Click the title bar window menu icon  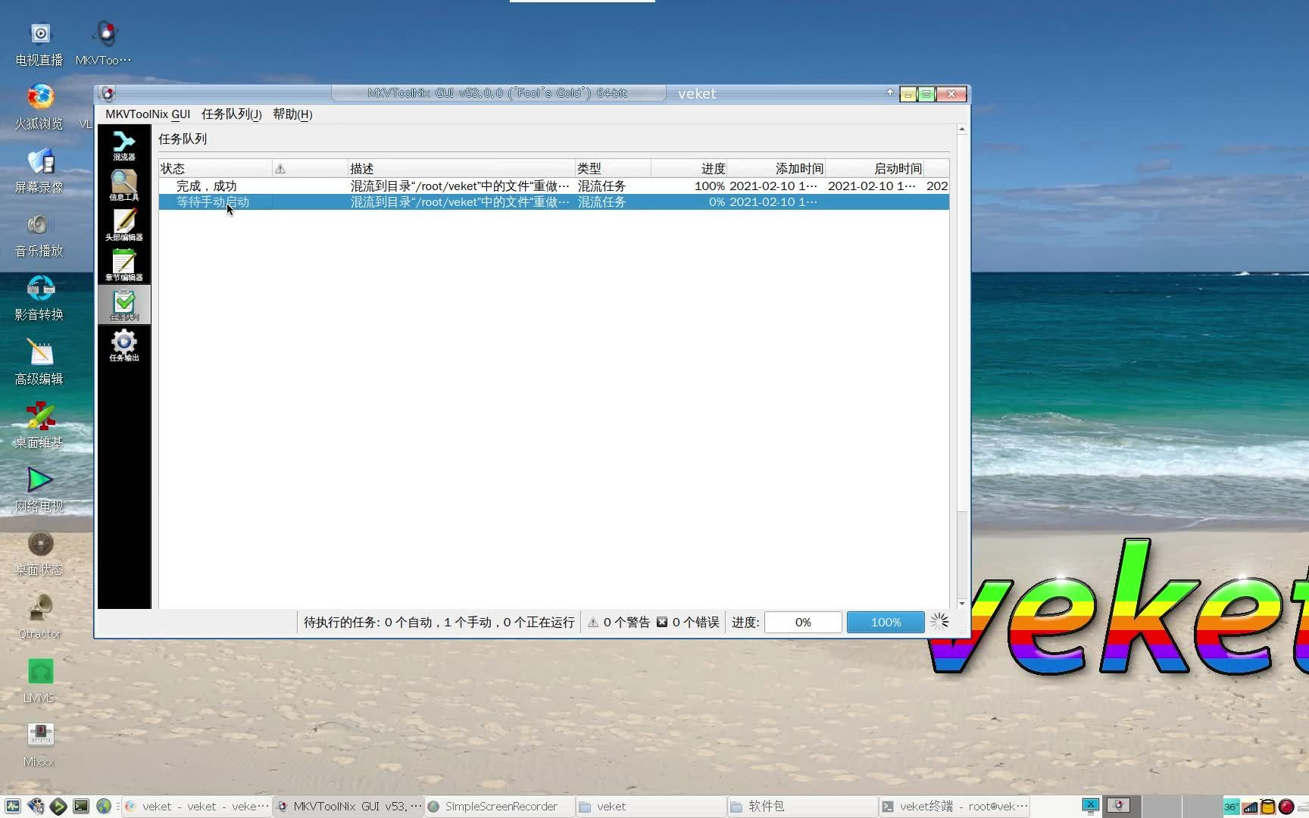pos(108,93)
